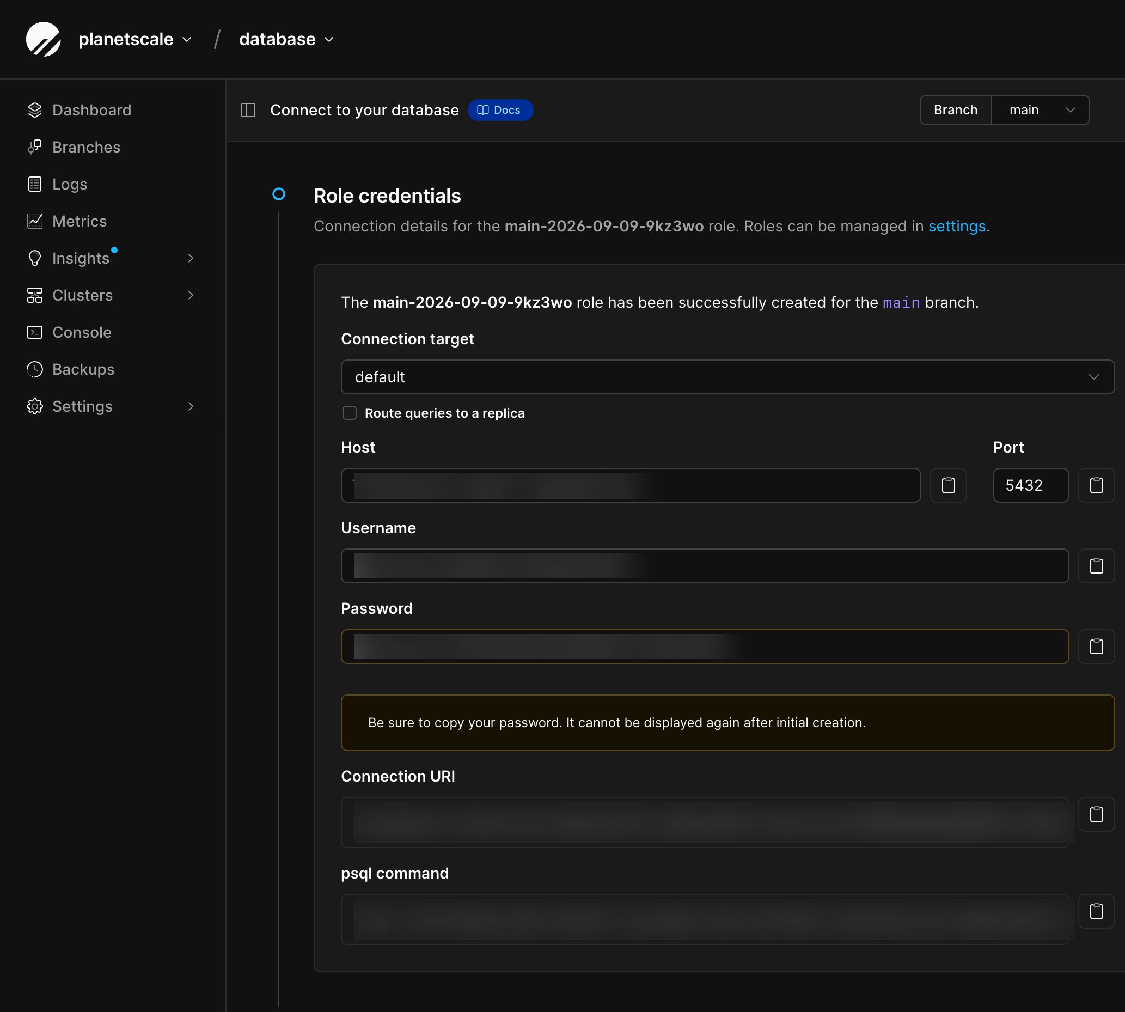Click the Connection target label
This screenshot has width=1125, height=1012.
click(x=407, y=339)
